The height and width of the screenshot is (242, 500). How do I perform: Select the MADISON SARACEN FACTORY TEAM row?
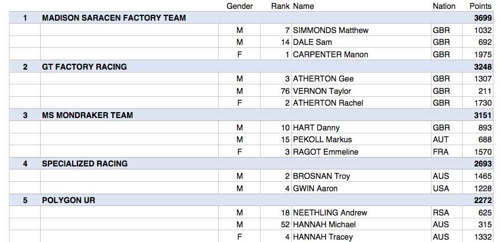(114, 18)
